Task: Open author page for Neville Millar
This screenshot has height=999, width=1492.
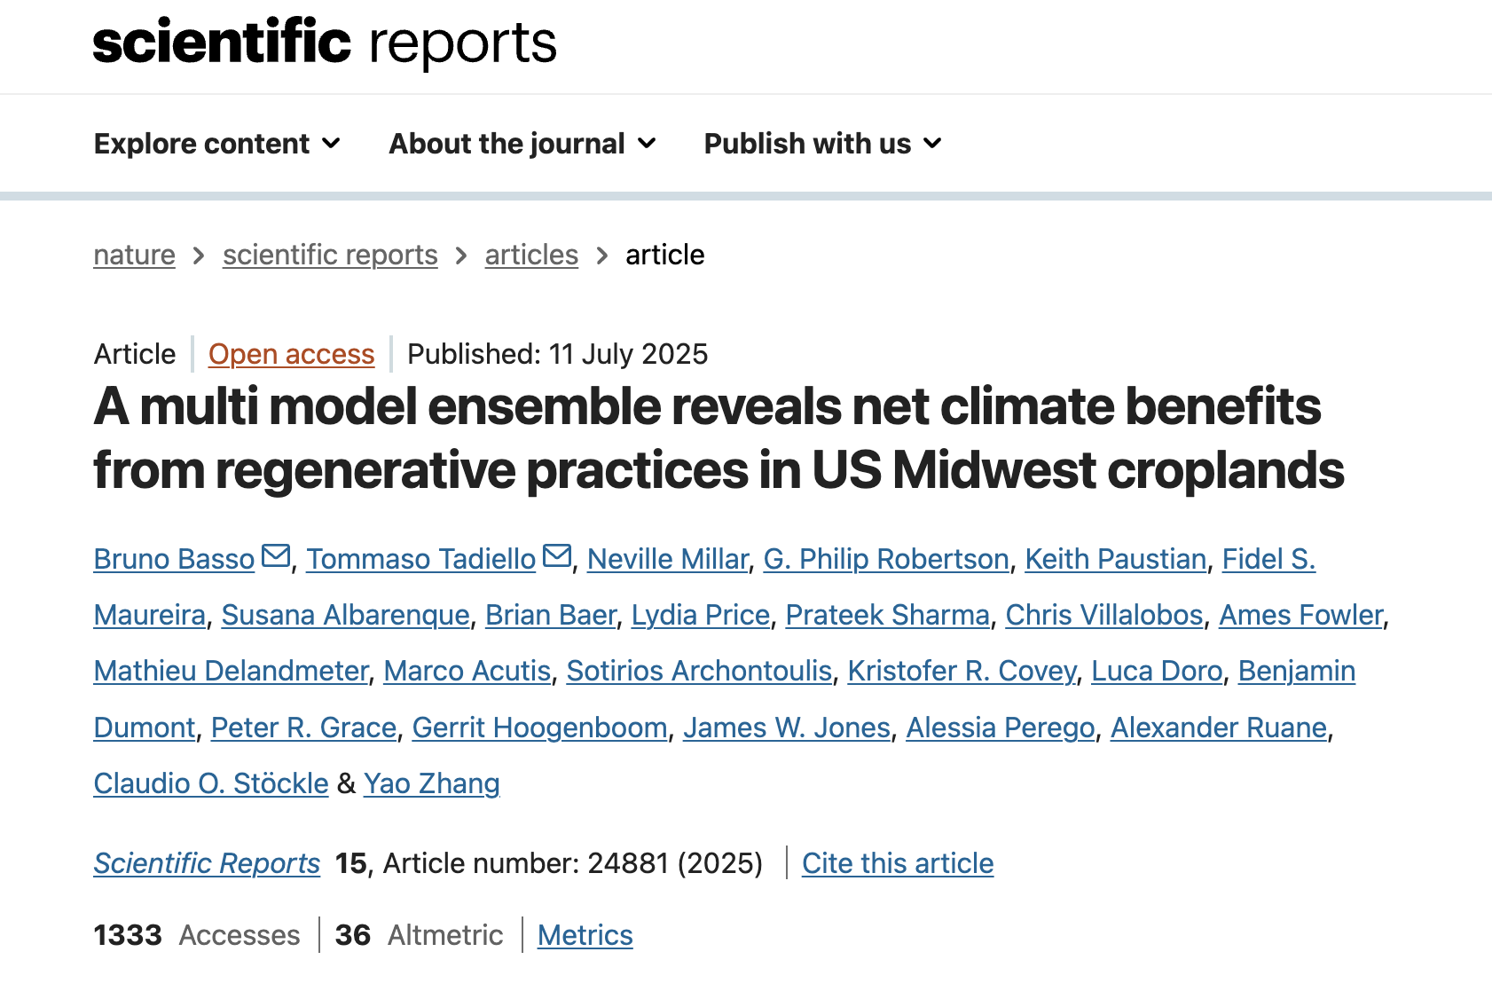Action: [x=668, y=559]
